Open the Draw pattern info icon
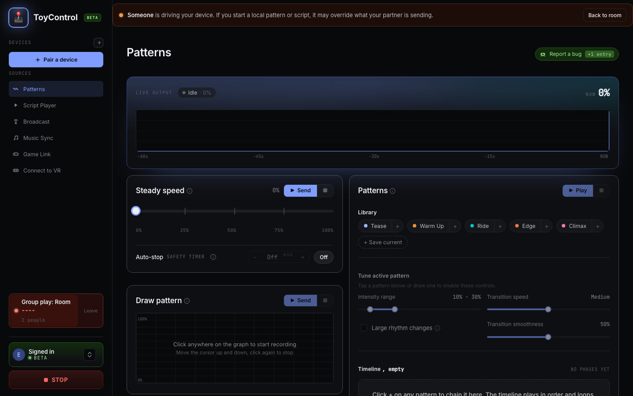Screen dimensions: 633x396 [x=187, y=301]
